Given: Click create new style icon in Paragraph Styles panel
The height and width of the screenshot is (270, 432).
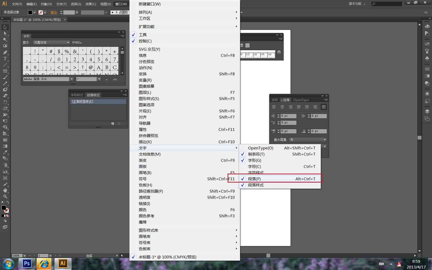Looking at the screenshot, I should 113,124.
